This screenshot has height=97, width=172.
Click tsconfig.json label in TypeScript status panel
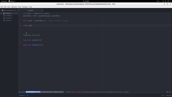coord(68,92)
